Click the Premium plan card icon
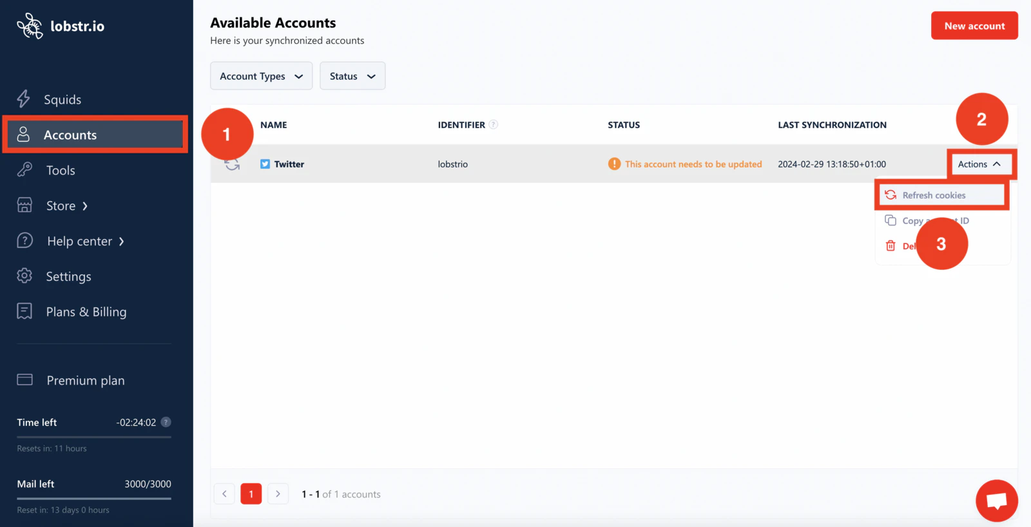1031x527 pixels. [x=24, y=379]
